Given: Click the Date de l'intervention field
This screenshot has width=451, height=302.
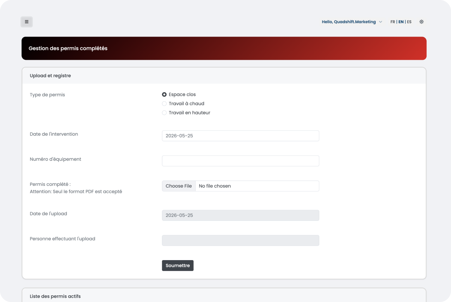Looking at the screenshot, I should pyautogui.click(x=241, y=136).
